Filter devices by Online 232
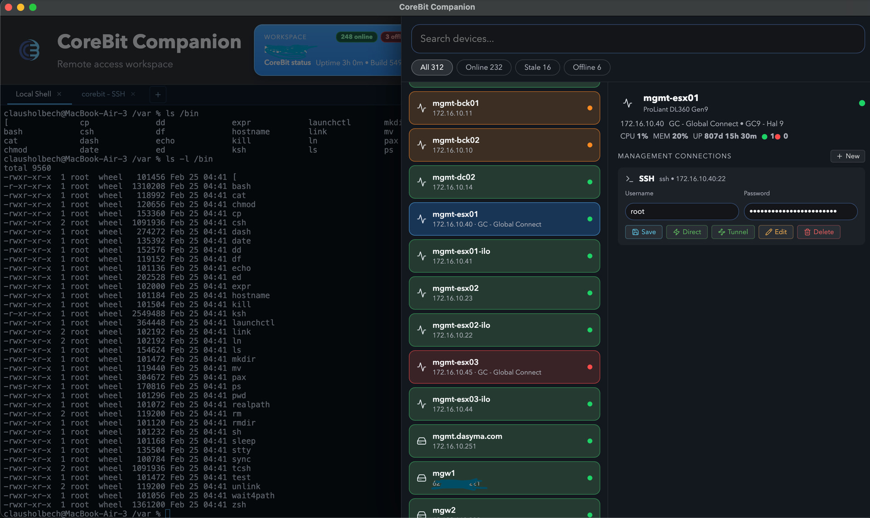The image size is (870, 518). tap(484, 67)
